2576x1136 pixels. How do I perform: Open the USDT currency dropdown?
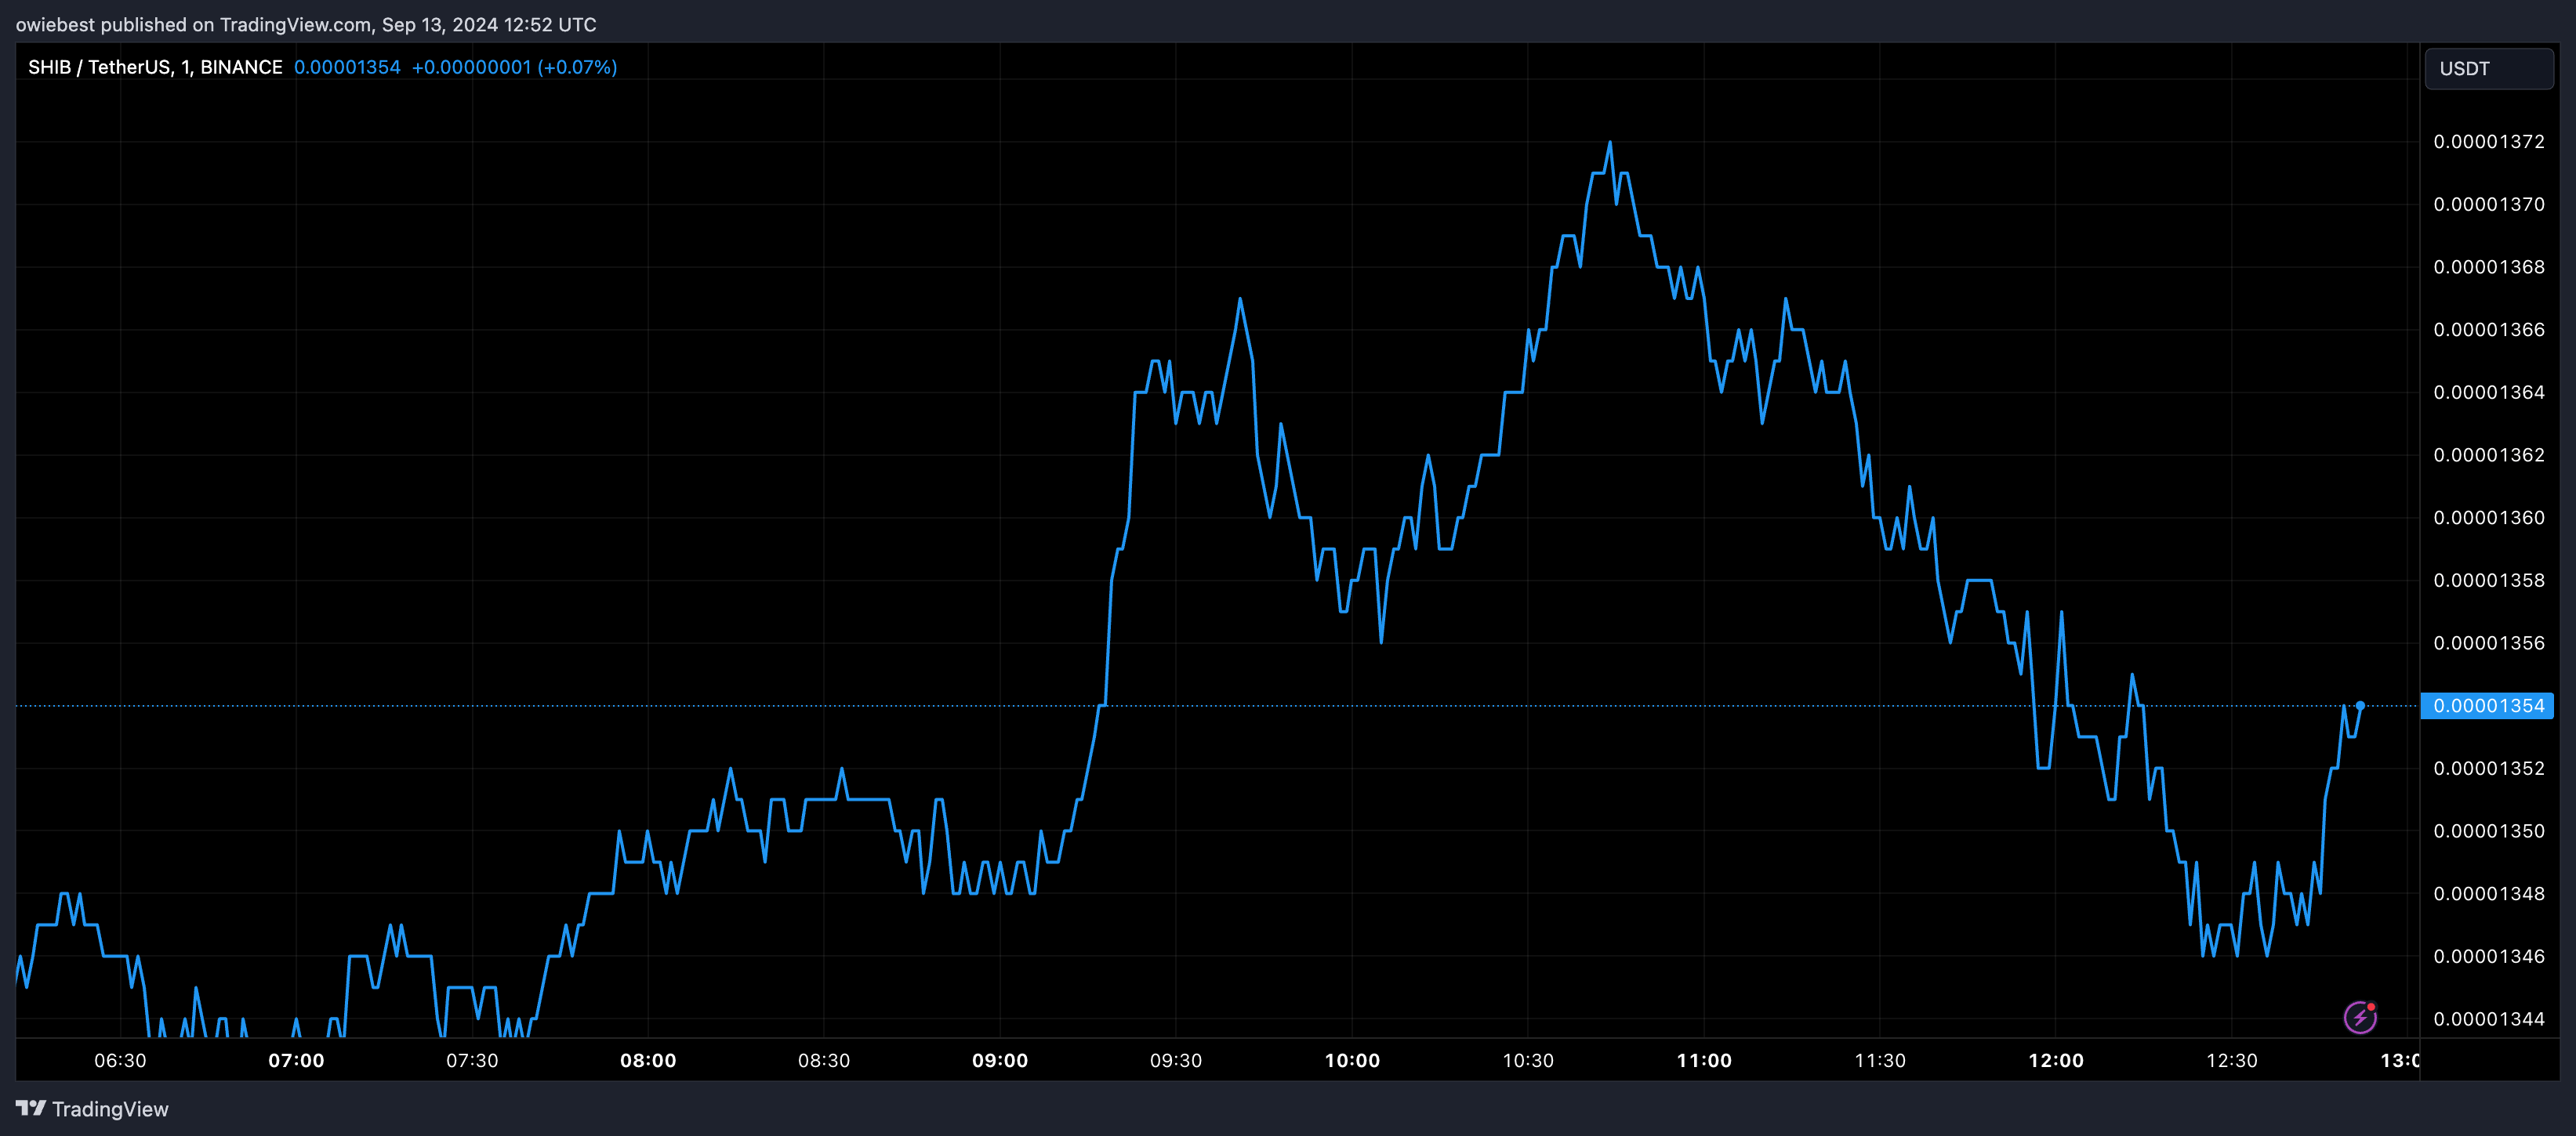pyautogui.click(x=2488, y=69)
